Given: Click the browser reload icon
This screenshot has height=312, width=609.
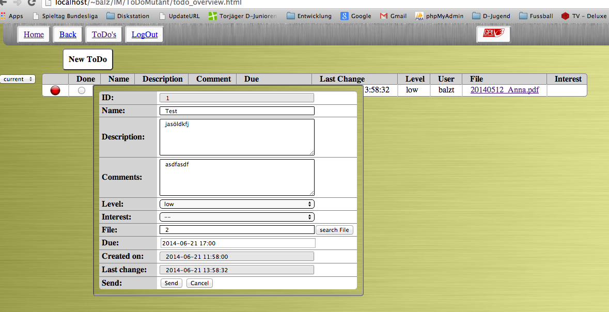Looking at the screenshot, I should click(31, 3).
